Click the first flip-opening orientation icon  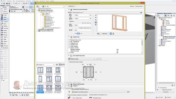111,34
